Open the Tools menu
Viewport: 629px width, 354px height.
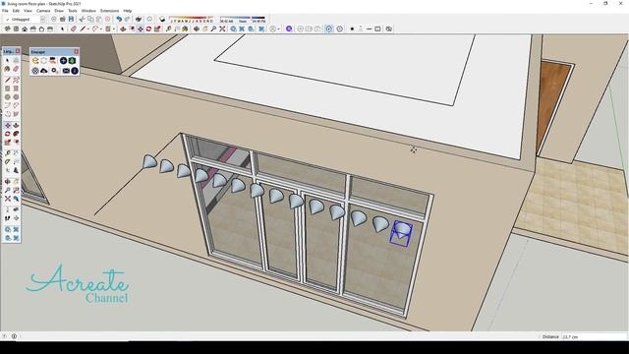click(x=73, y=11)
